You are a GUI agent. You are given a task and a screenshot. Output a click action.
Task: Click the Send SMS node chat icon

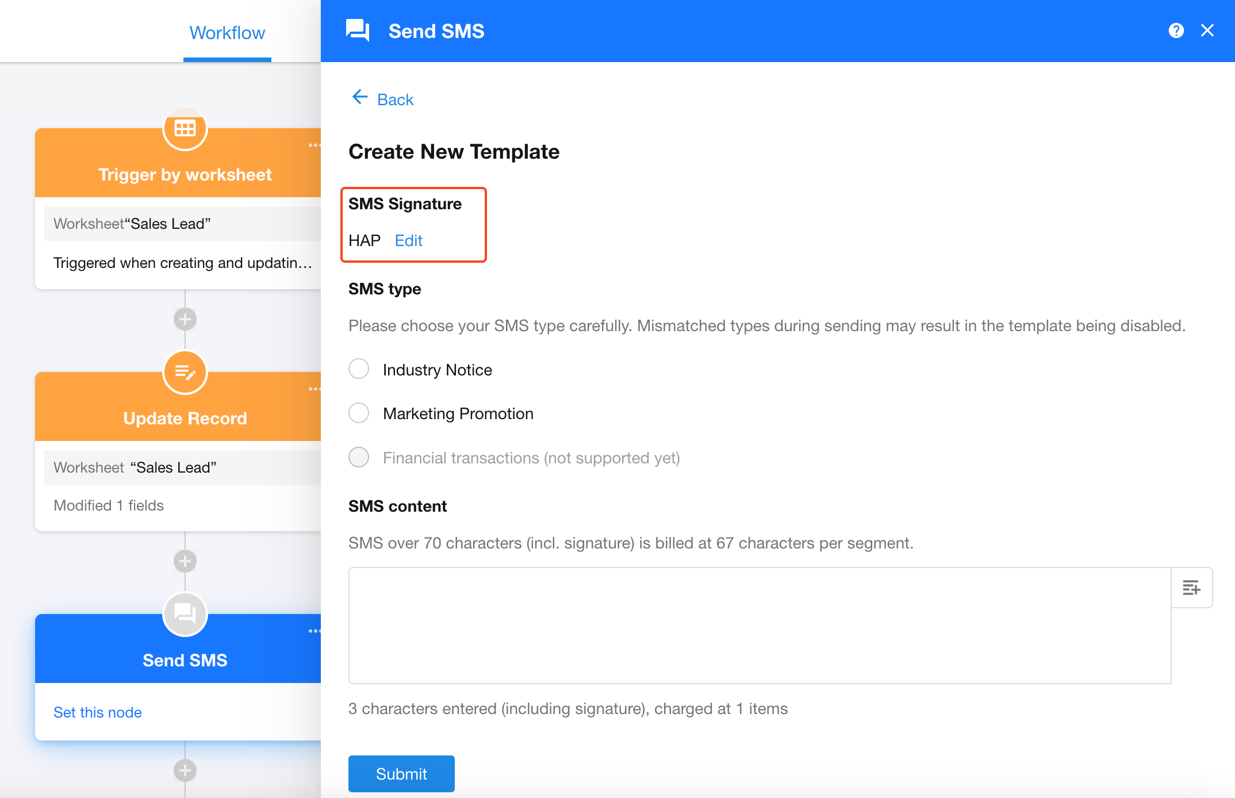point(185,614)
